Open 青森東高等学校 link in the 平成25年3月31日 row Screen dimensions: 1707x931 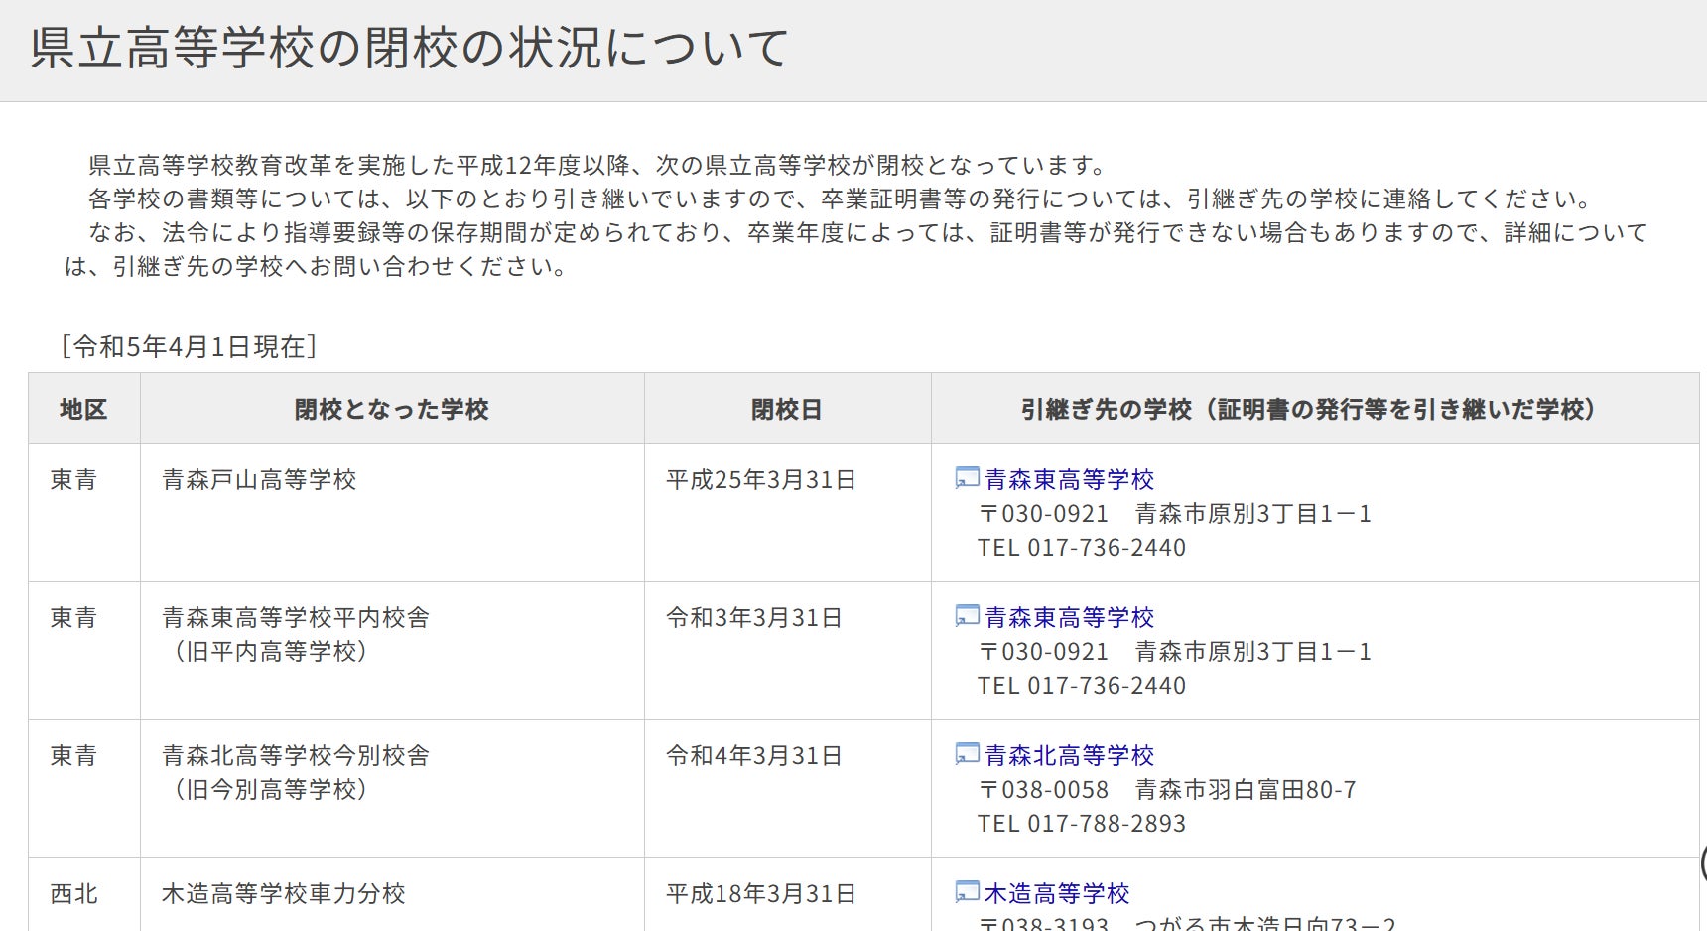(x=1069, y=480)
